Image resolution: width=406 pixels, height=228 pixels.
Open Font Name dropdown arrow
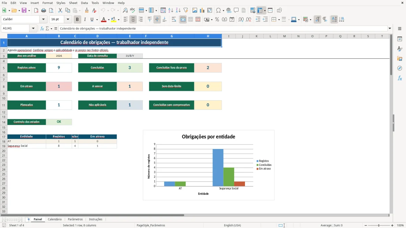[43, 20]
